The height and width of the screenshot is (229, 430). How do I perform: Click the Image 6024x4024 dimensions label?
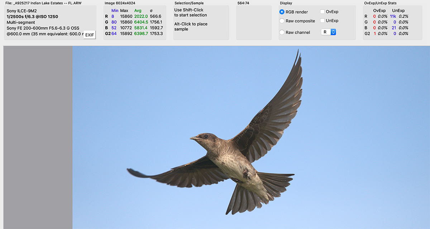(120, 3)
